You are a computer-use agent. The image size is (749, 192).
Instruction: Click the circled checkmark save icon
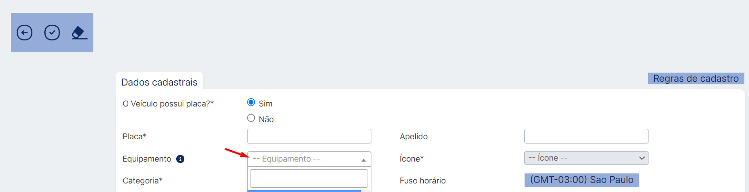coord(52,33)
